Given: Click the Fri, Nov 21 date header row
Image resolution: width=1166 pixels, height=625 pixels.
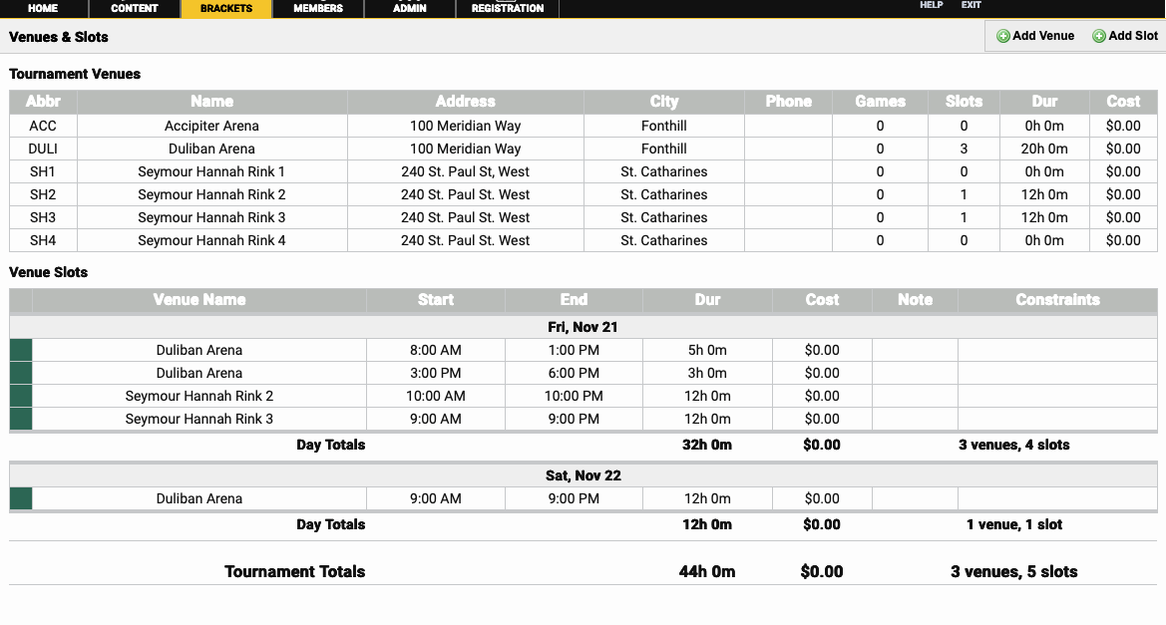Looking at the screenshot, I should pos(583,327).
